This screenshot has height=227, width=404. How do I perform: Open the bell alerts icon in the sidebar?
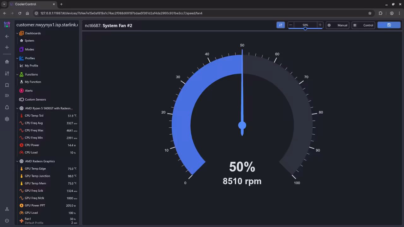[7, 108]
